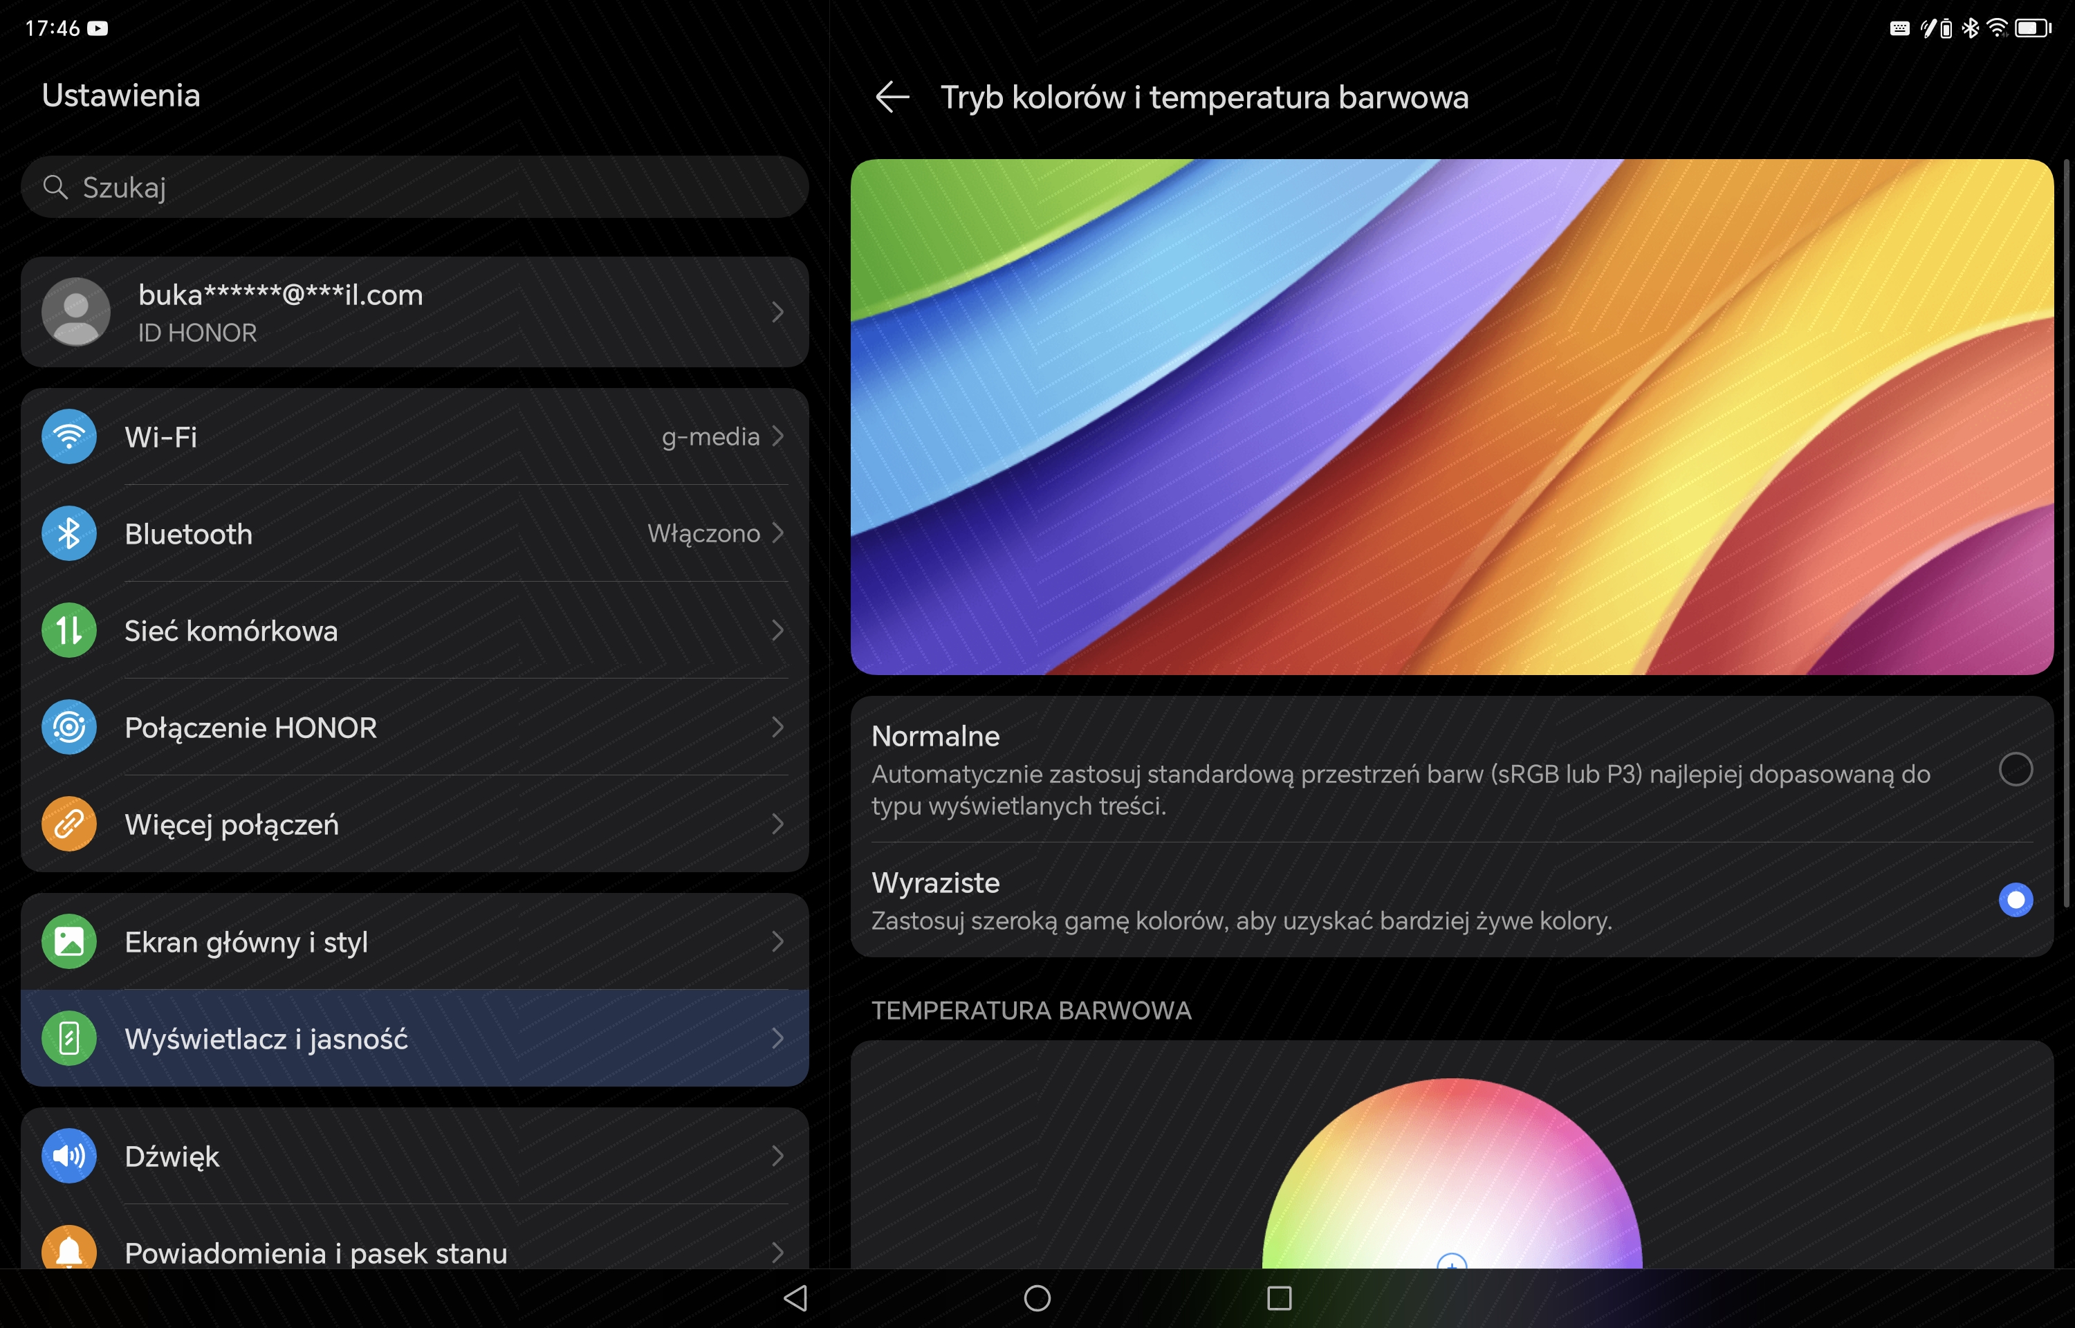Tap the ID HONOR label
The image size is (2075, 1328).
click(x=197, y=333)
